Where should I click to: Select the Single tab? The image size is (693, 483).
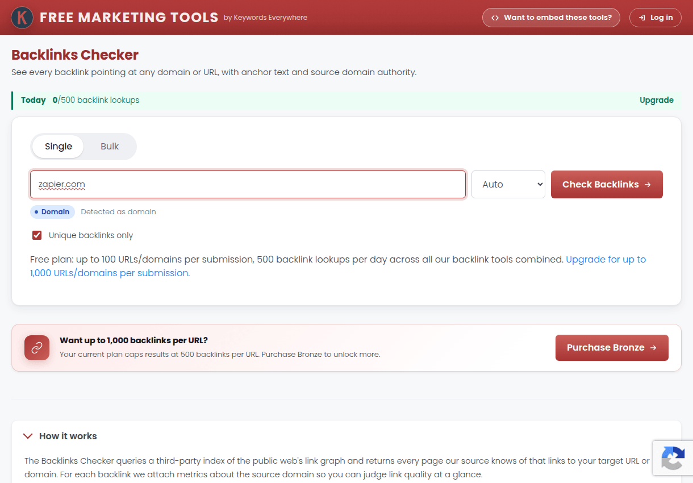pos(58,147)
